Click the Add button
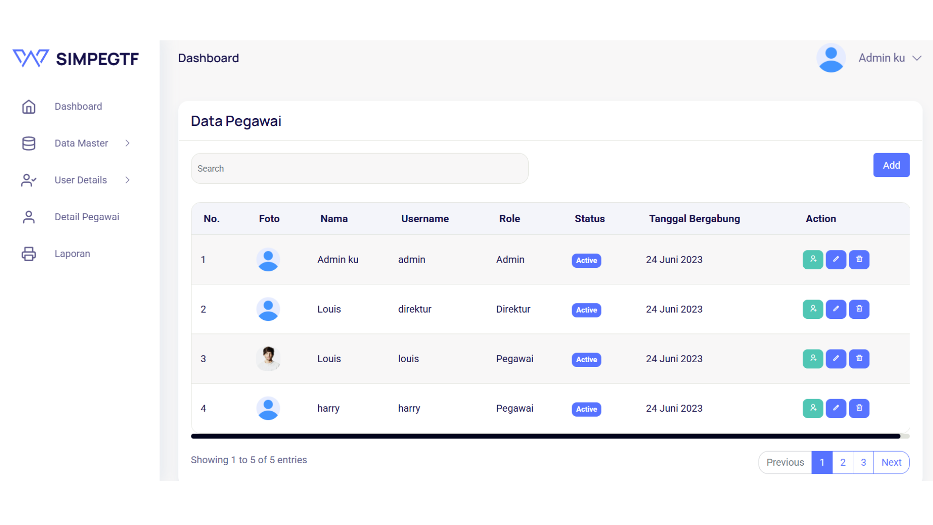The image size is (933, 525). coord(891,165)
